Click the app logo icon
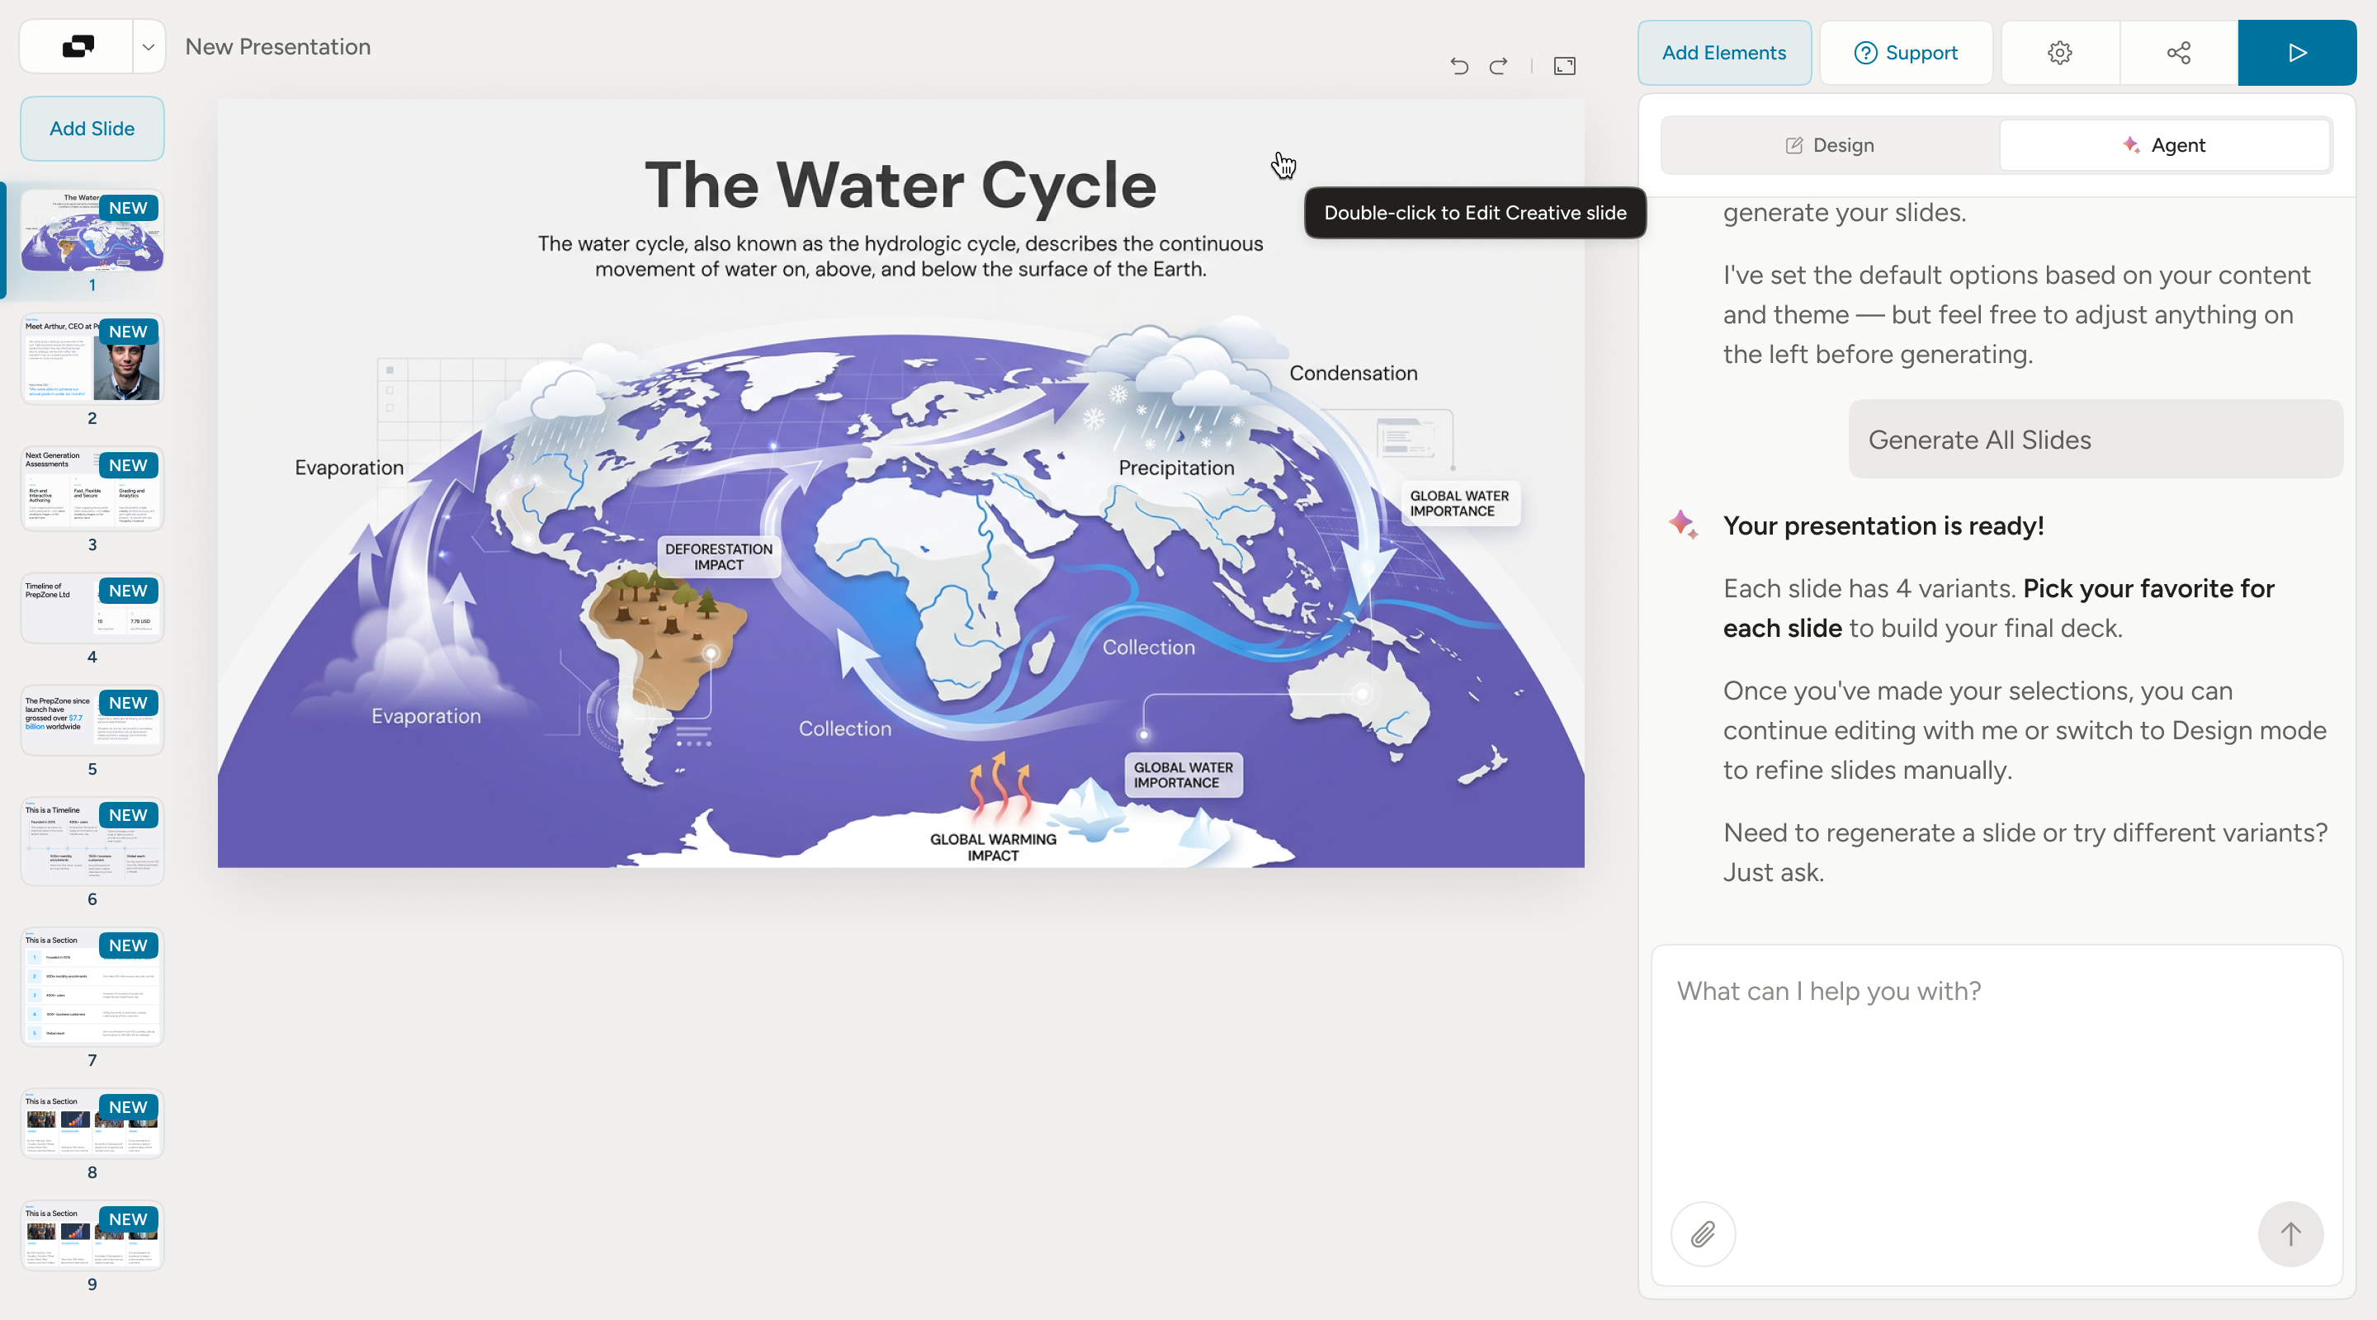Viewport: 2377px width, 1320px height. coord(78,46)
